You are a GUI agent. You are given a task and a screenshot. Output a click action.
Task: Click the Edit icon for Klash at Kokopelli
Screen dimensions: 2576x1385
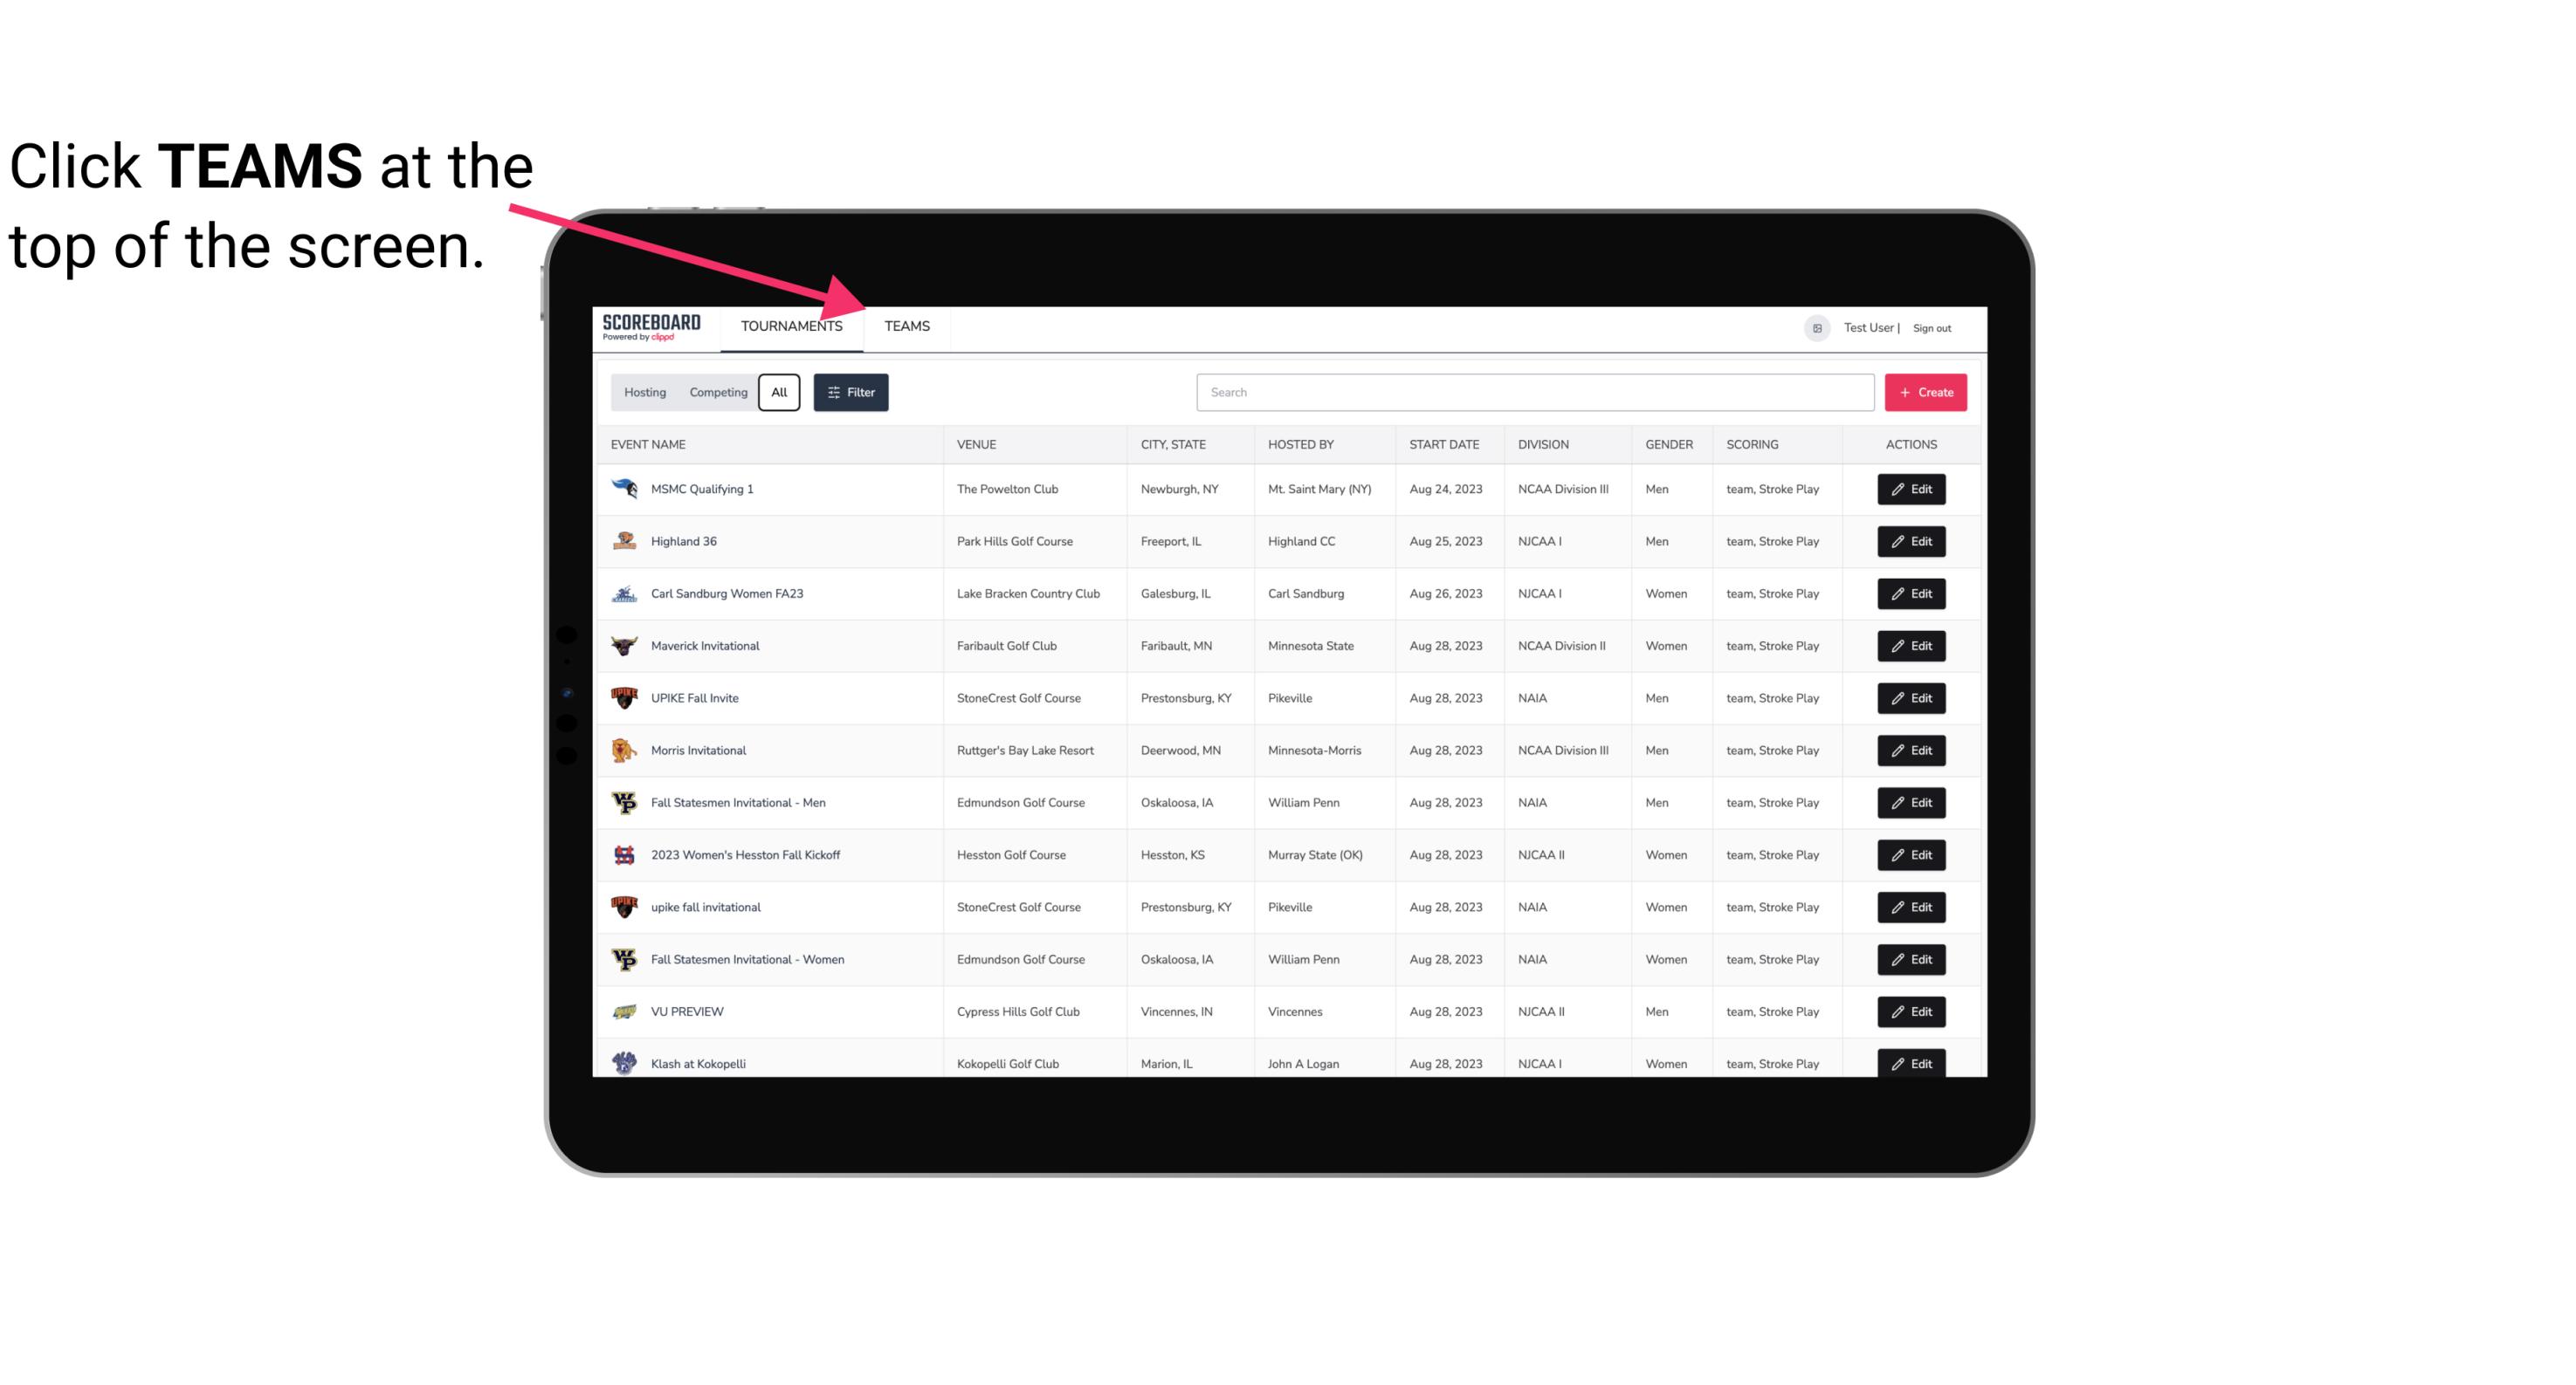1912,1063
